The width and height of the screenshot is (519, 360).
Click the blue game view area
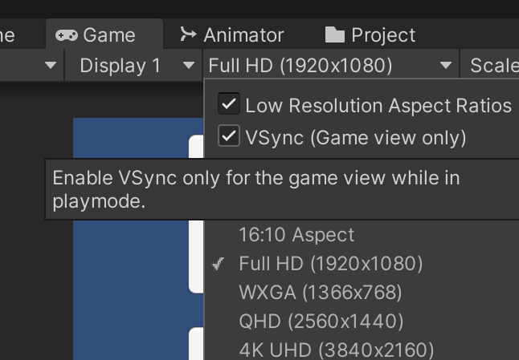131,138
